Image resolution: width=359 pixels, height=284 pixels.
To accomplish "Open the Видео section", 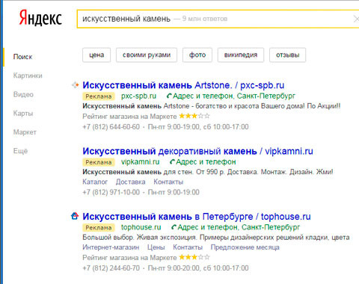I will 23,94.
